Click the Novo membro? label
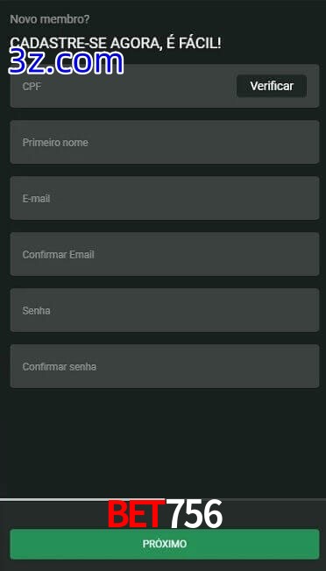Viewport: 326px width, 571px height. pyautogui.click(x=50, y=19)
